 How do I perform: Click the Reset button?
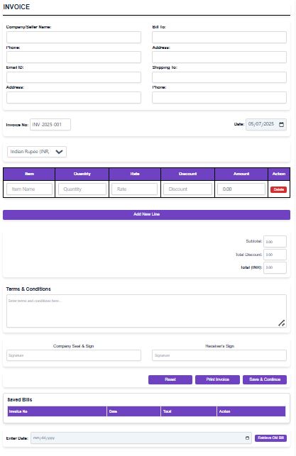170,379
